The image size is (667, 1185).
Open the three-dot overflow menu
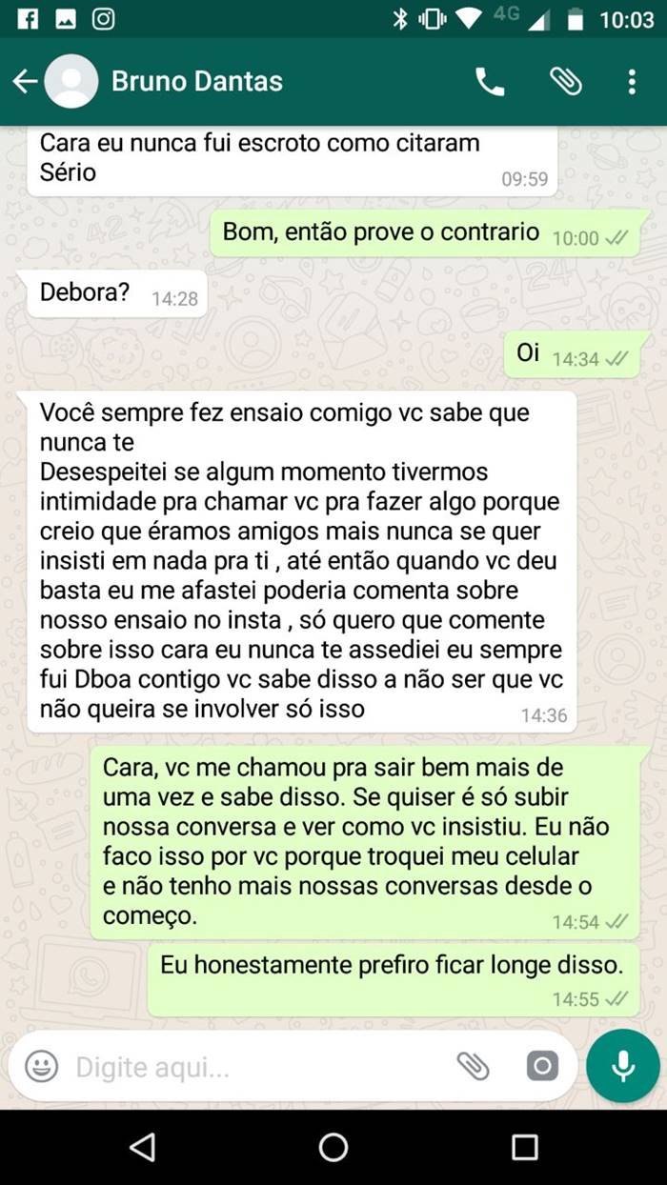click(632, 83)
